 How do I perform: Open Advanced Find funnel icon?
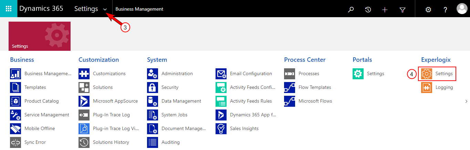click(x=402, y=10)
